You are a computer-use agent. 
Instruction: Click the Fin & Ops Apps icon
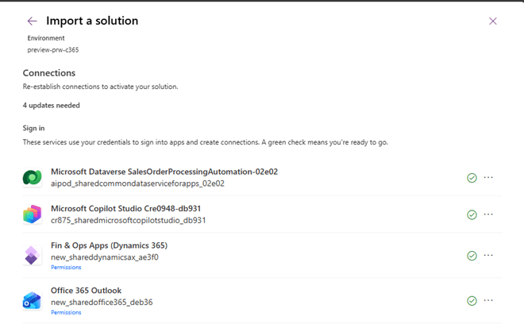tap(33, 255)
